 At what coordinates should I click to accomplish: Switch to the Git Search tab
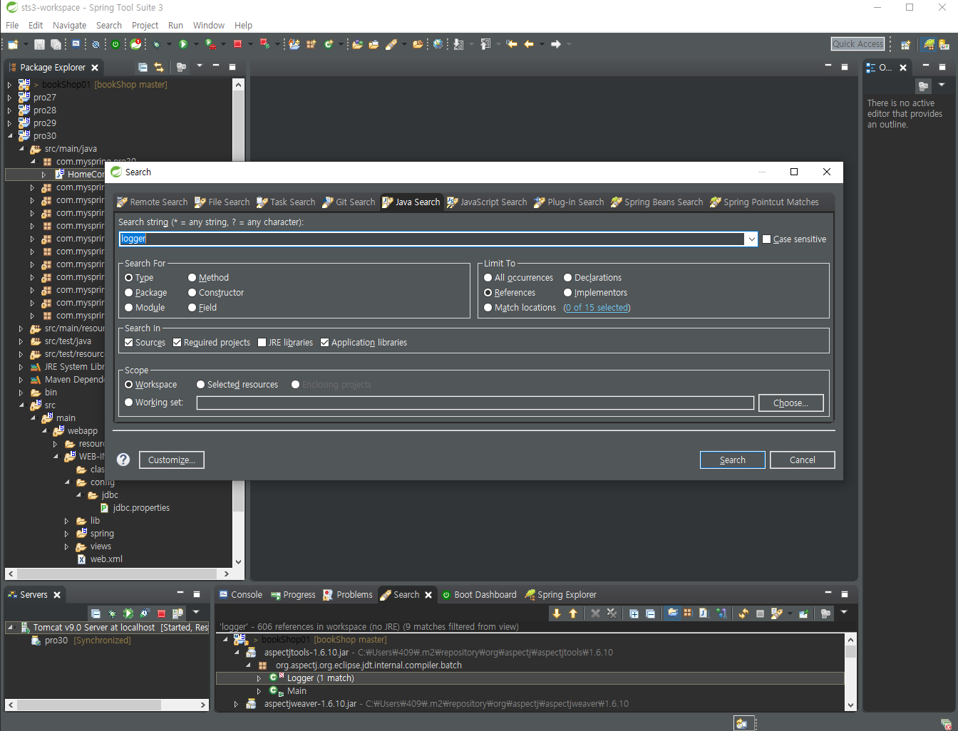pyautogui.click(x=349, y=202)
